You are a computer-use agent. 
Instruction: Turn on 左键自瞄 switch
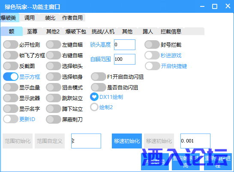pos(54,44)
